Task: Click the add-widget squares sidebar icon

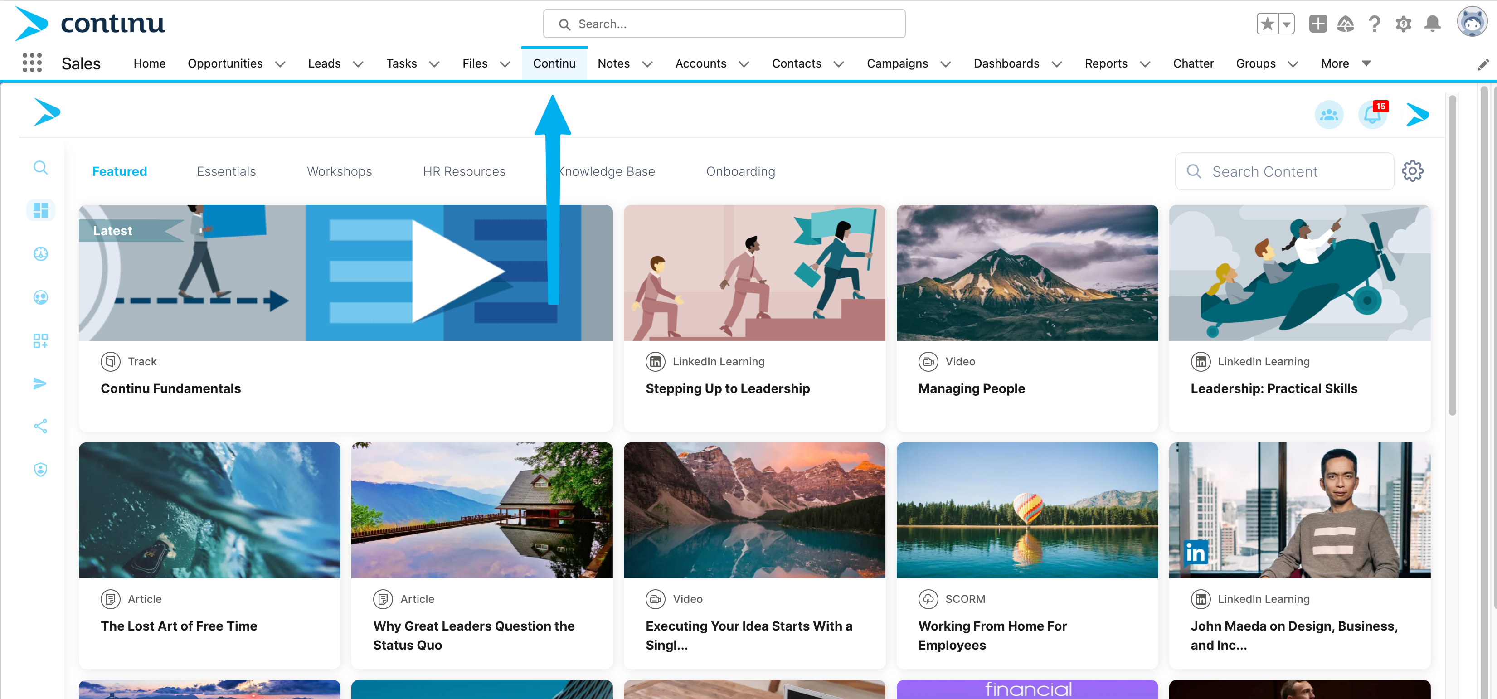Action: tap(41, 340)
